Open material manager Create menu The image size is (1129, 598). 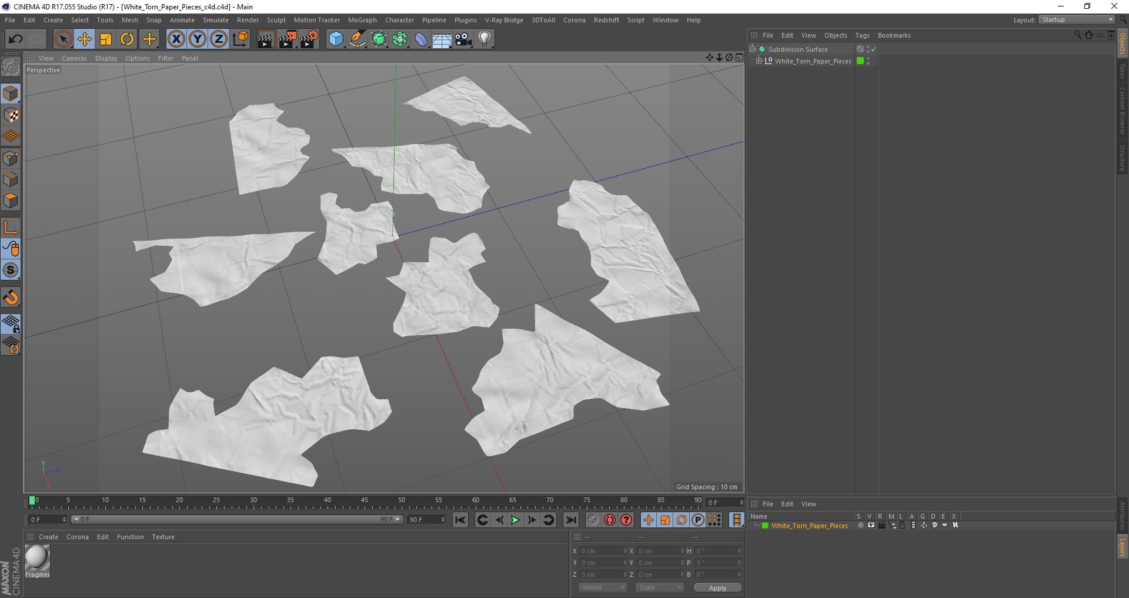pyautogui.click(x=48, y=537)
